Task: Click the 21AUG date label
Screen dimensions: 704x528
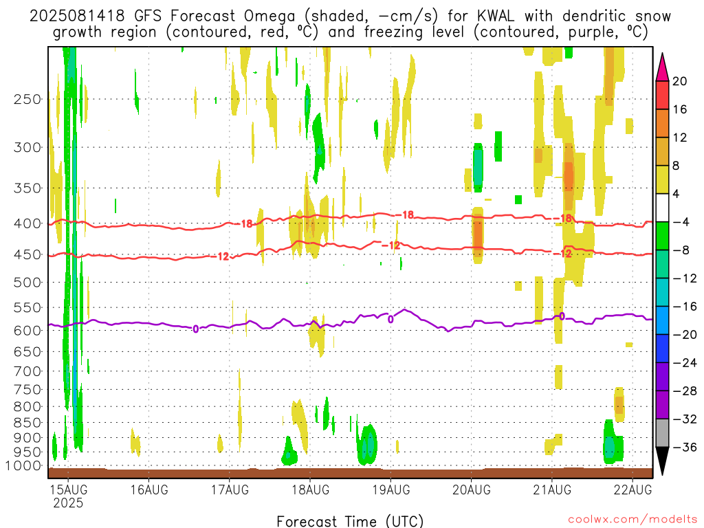Action: 552,489
